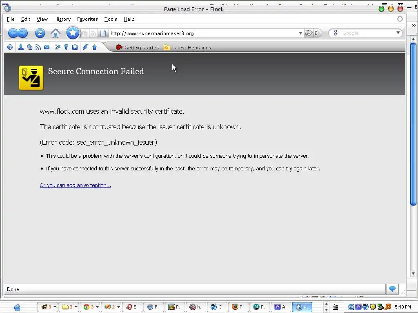Viewport: 418px width, 313px height.
Task: Expand the taskbar group showing 2 windows
Action: click(x=118, y=307)
